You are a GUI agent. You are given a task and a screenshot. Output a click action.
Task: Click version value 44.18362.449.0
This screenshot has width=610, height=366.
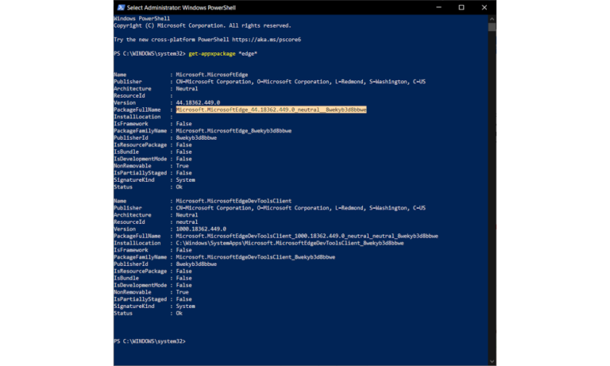[198, 102]
